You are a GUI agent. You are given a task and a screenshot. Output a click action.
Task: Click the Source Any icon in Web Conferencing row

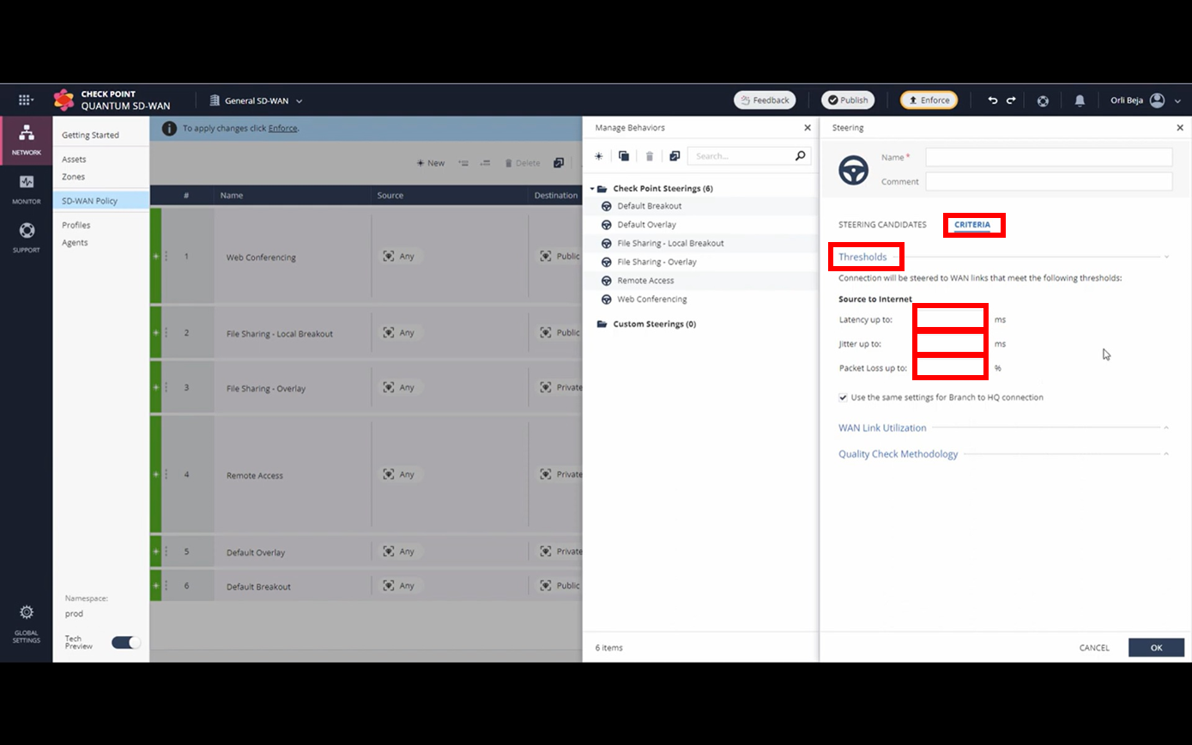389,256
